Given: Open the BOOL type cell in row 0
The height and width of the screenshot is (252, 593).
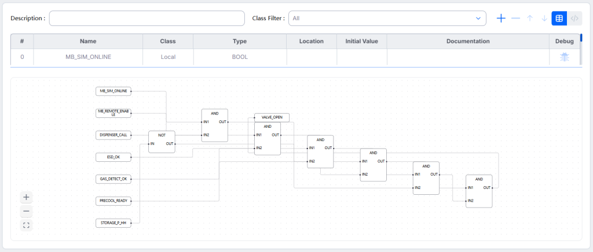Looking at the screenshot, I should point(239,57).
